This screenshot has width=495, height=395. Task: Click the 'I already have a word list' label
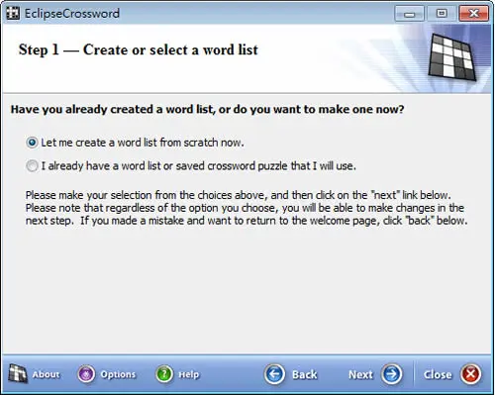click(199, 165)
